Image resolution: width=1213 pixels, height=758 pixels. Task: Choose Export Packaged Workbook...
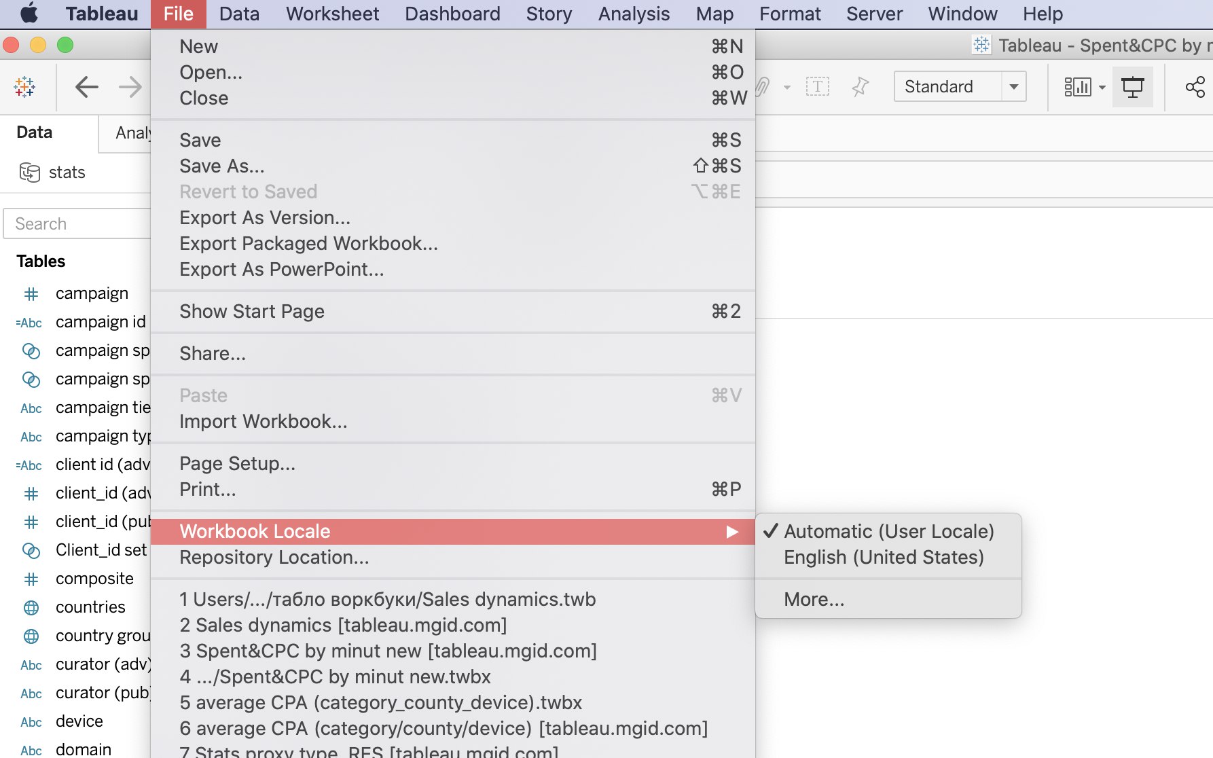point(453,243)
